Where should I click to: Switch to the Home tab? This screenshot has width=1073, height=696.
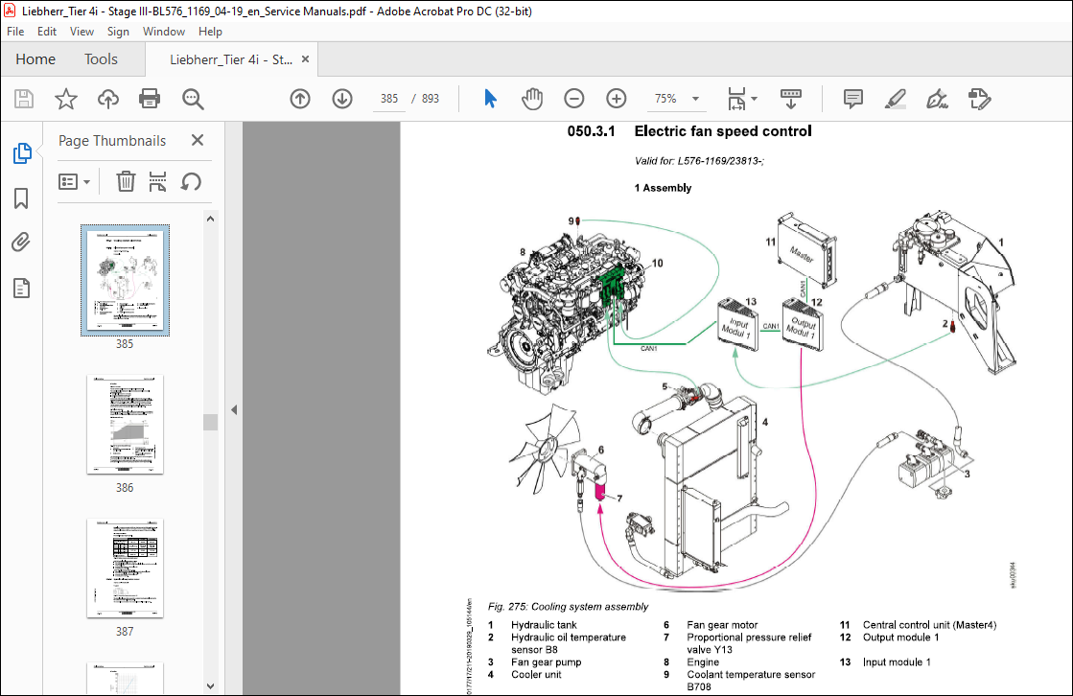[35, 59]
